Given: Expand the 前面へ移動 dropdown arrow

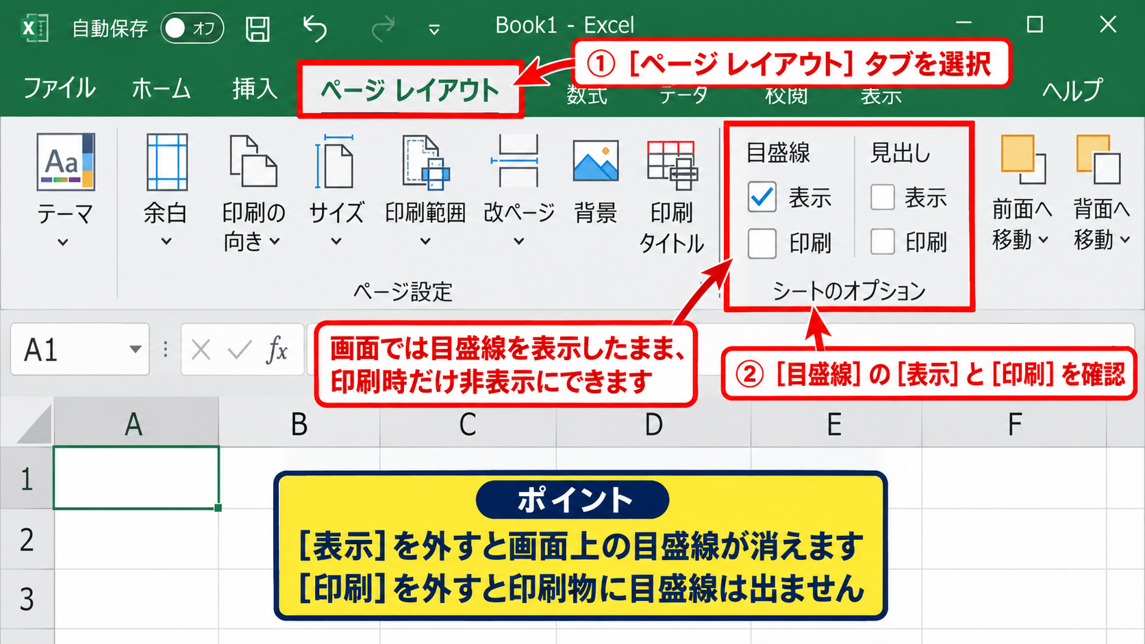Looking at the screenshot, I should coord(1043,240).
